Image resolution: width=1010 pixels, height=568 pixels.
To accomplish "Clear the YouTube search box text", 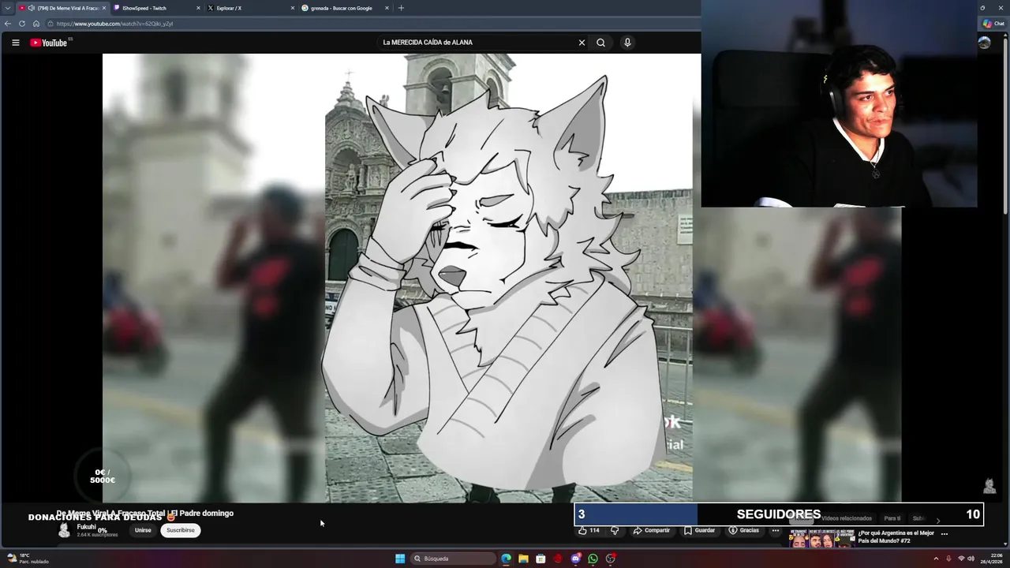I will (582, 43).
